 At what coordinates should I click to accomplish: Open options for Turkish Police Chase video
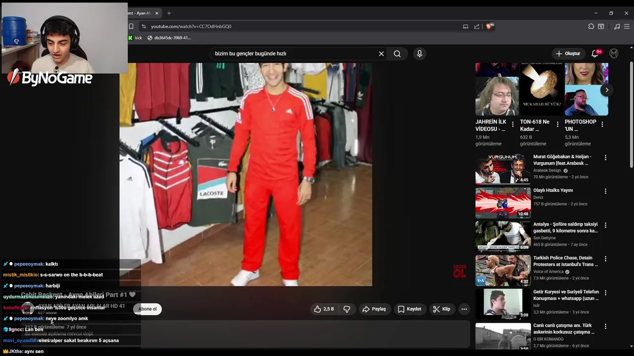point(605,259)
